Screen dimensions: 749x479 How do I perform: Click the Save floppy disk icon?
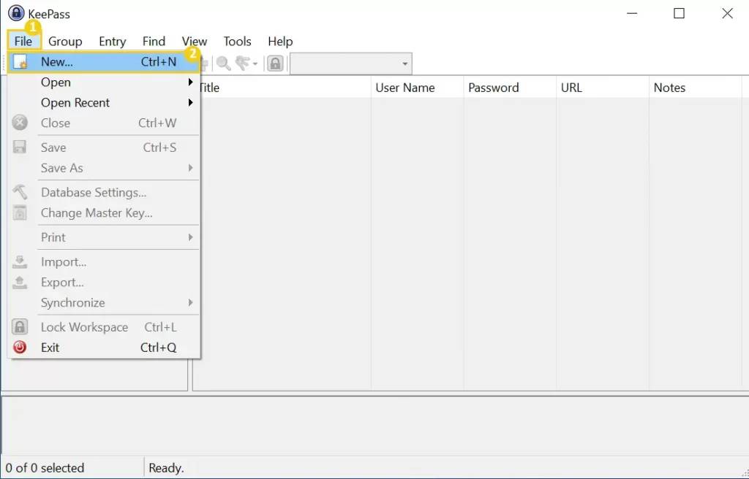(x=20, y=147)
